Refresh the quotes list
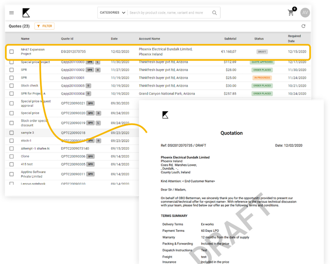330x264 pixels. [x=303, y=26]
